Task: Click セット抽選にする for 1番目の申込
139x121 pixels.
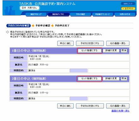Action: pos(89,51)
